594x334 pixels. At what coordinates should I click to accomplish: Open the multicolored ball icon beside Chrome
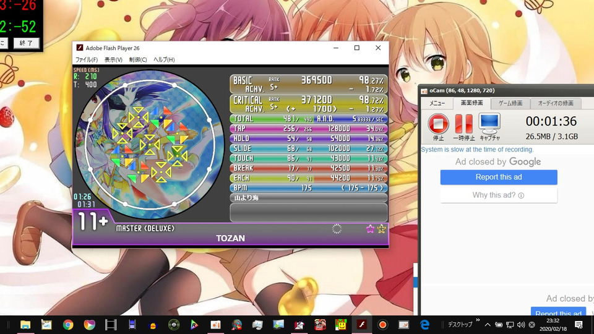(x=89, y=325)
